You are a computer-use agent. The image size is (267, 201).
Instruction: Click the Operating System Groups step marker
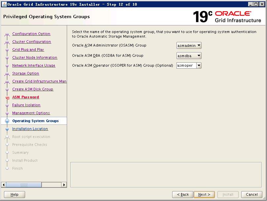[7, 121]
